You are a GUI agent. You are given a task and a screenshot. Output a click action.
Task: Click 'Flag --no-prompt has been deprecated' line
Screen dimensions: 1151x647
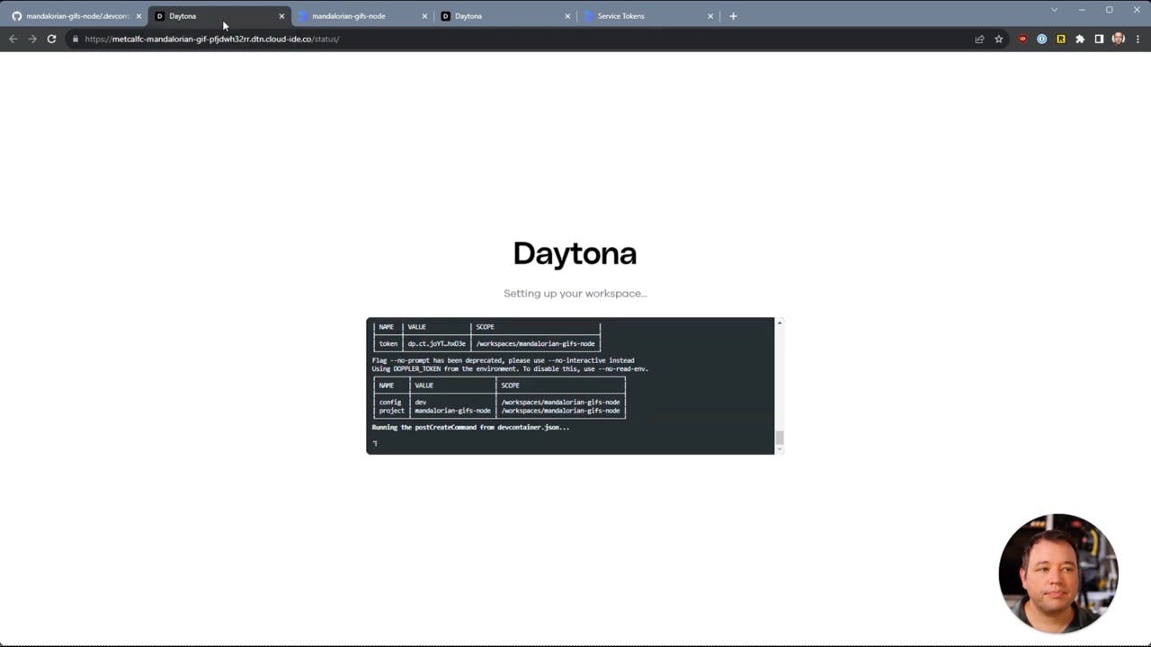tap(503, 360)
